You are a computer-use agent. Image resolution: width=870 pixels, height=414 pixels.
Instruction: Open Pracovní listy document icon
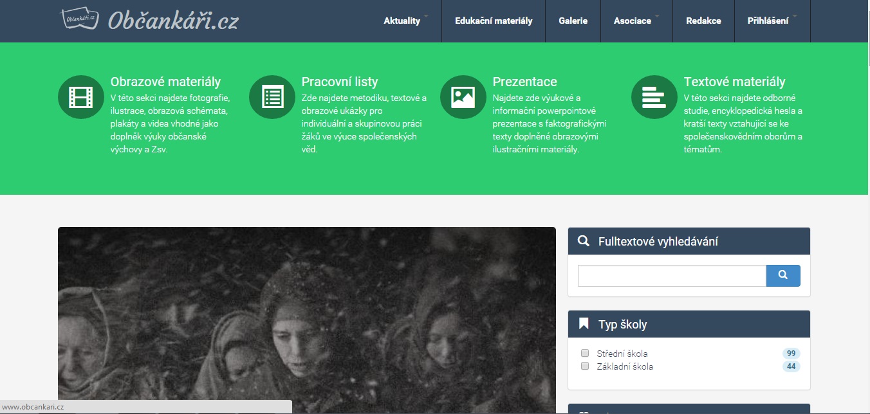tap(272, 97)
